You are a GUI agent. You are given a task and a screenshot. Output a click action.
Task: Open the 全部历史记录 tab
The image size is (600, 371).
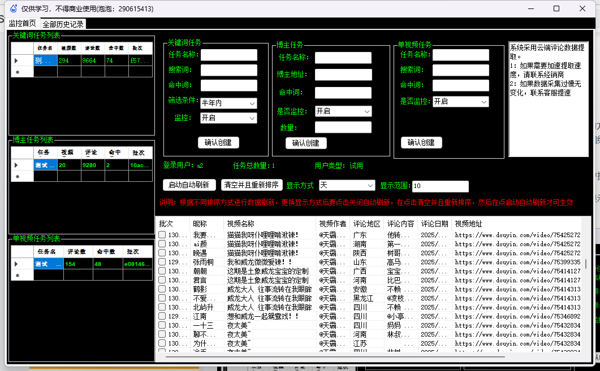tap(63, 24)
